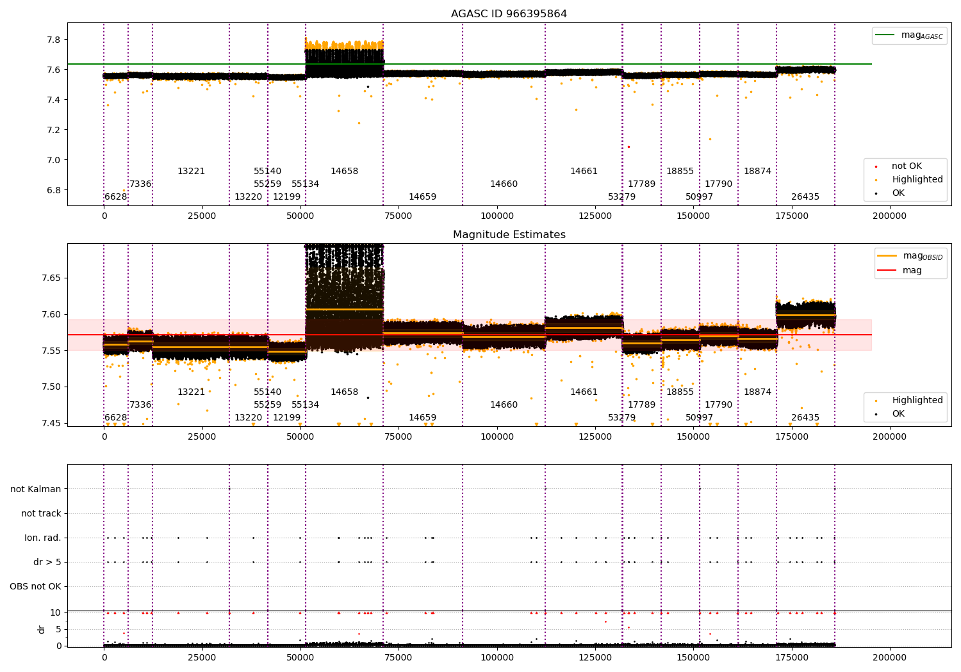
Task: Click the 7.0 tick on the top plot
Action: pyautogui.click(x=53, y=160)
